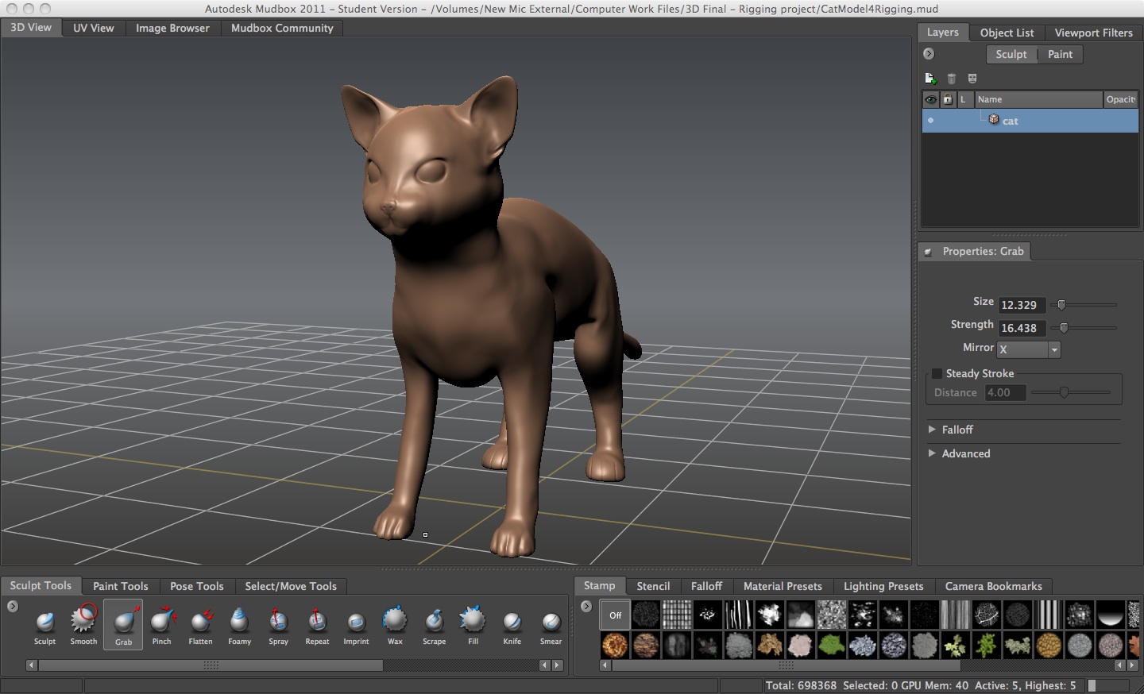Select the Spray sculpt tool
Viewport: 1144px width, 694px height.
click(x=277, y=624)
